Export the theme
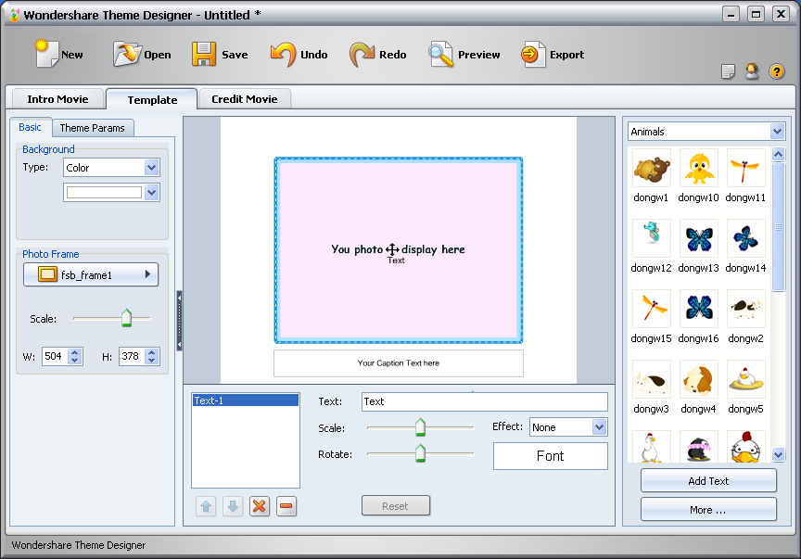Viewport: 801px width, 559px height. tap(532, 55)
